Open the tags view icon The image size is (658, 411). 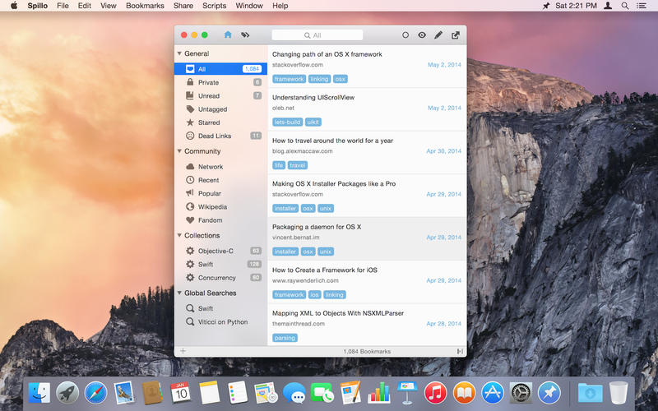244,35
